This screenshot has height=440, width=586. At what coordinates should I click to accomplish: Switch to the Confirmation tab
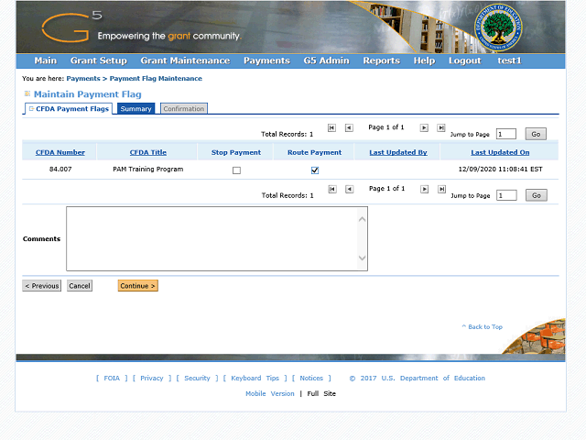coord(184,109)
